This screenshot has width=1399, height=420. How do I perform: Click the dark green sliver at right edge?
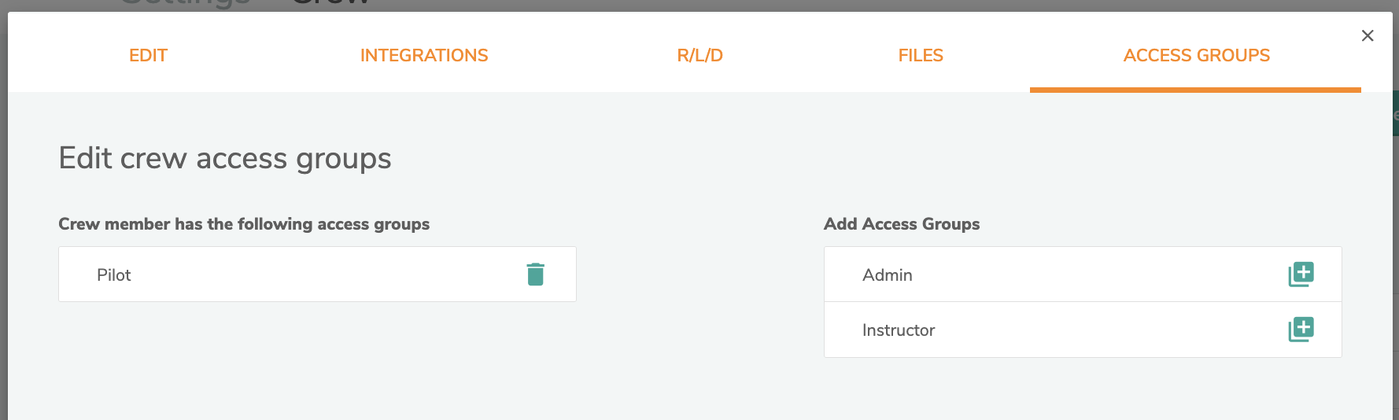click(x=1395, y=114)
